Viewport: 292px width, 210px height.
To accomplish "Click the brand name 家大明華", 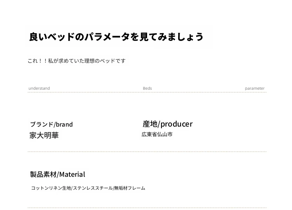I will tap(44, 135).
